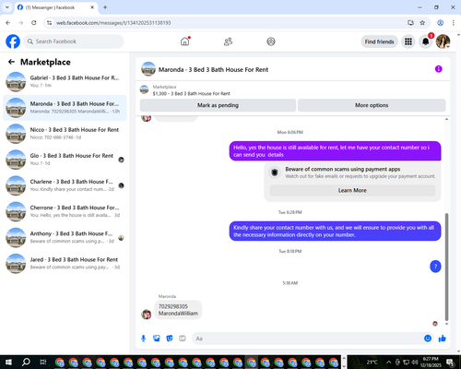This screenshot has height=369, width=461.
Task: Go back in the browser
Action: pyautogui.click(x=8, y=23)
